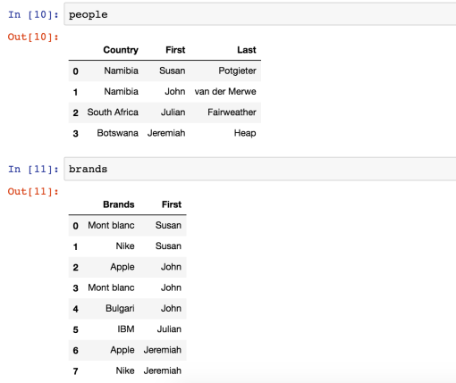Click the First header in people table
This screenshot has width=456, height=383.
(175, 50)
